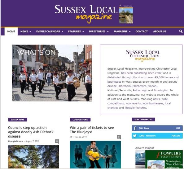
Task: Follow on Twitter
Action: click(x=176, y=136)
